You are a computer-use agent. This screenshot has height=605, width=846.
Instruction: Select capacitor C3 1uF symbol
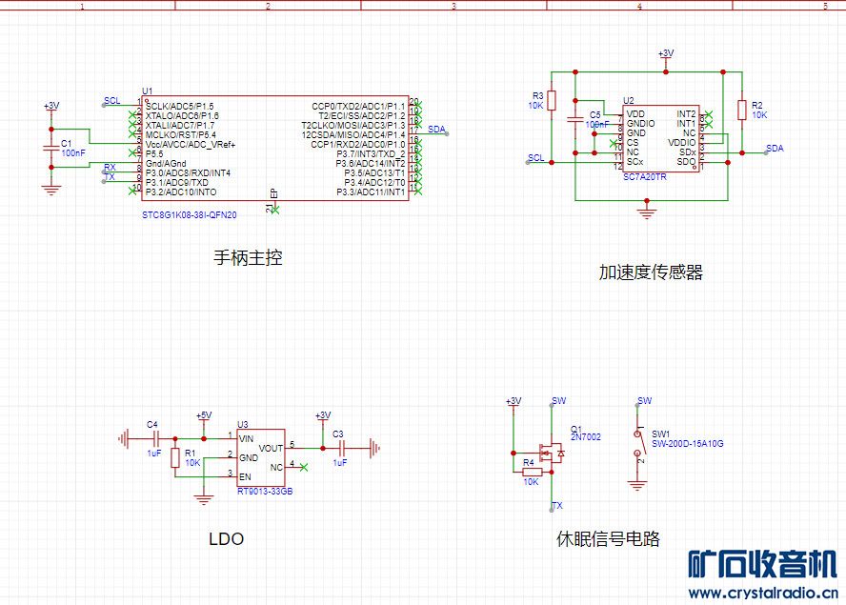(341, 448)
